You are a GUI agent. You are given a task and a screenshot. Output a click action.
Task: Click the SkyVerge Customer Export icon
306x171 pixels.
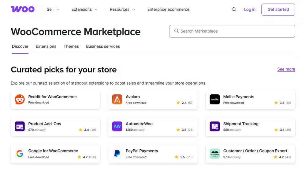pos(215,154)
